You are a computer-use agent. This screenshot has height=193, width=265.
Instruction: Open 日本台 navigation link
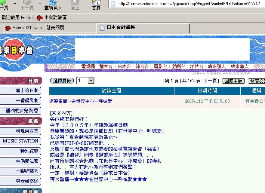click(124, 67)
